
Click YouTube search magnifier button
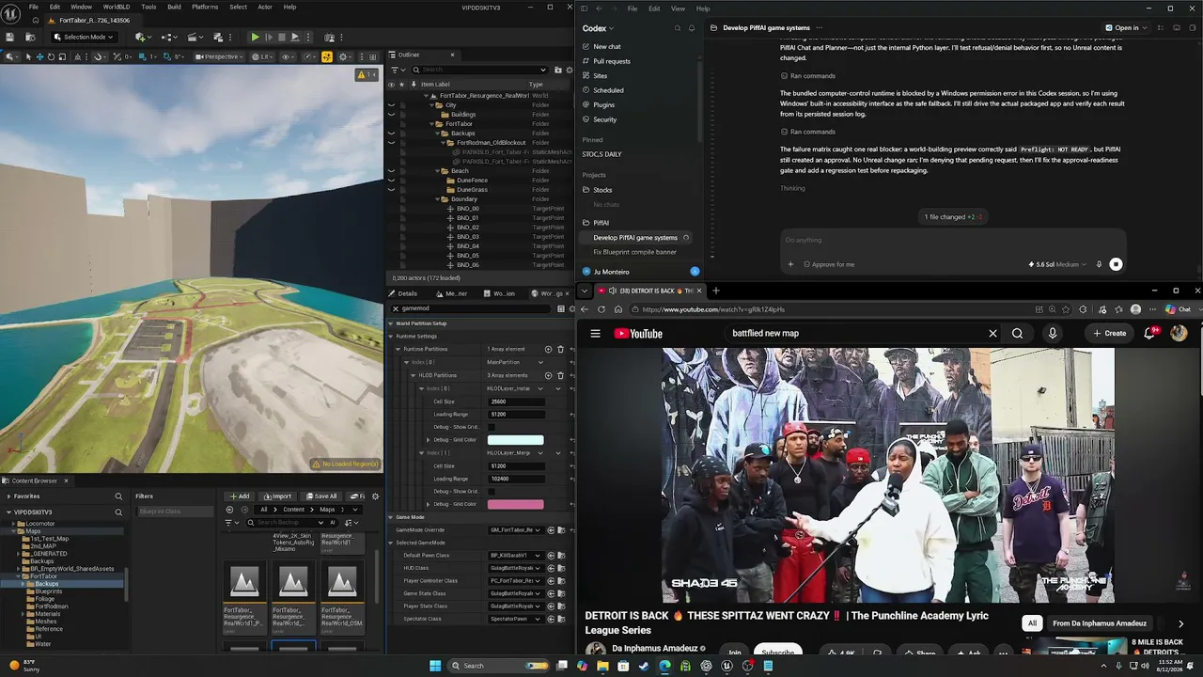(x=1017, y=333)
